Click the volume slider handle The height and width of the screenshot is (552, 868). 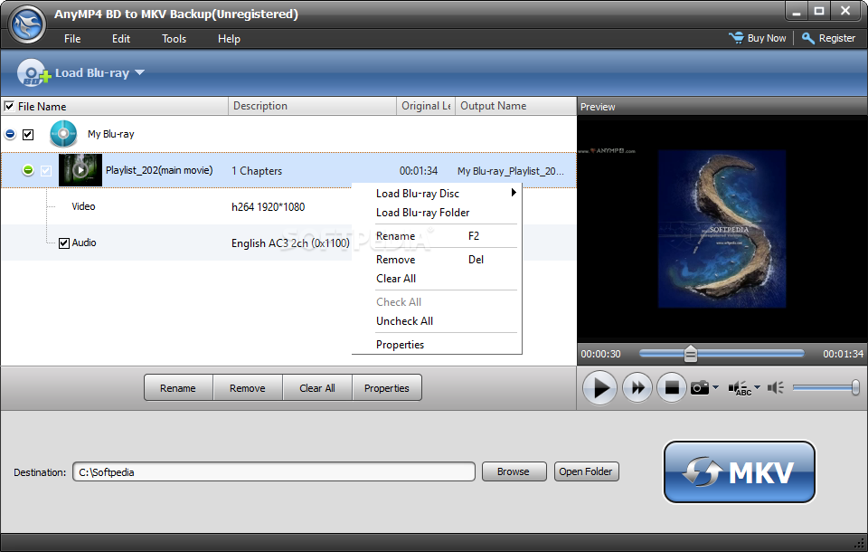coord(855,387)
